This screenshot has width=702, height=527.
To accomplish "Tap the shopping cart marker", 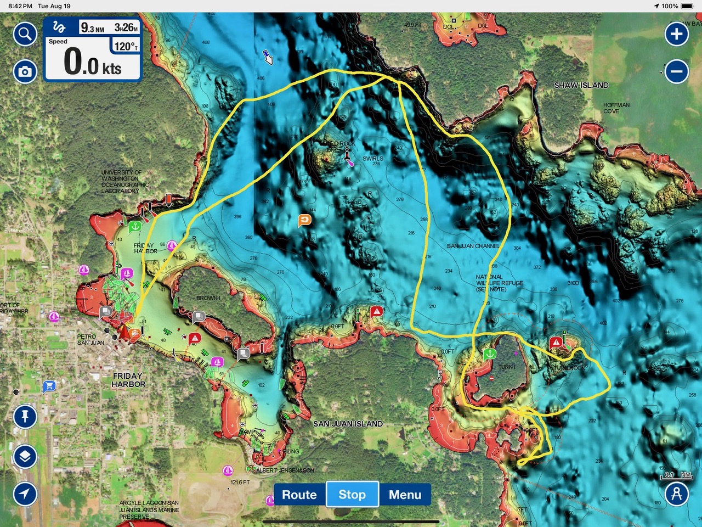I will pos(49,386).
